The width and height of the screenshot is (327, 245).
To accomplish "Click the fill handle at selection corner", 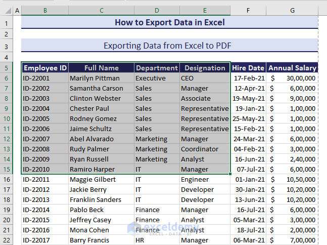I will pyautogui.click(x=230, y=174).
